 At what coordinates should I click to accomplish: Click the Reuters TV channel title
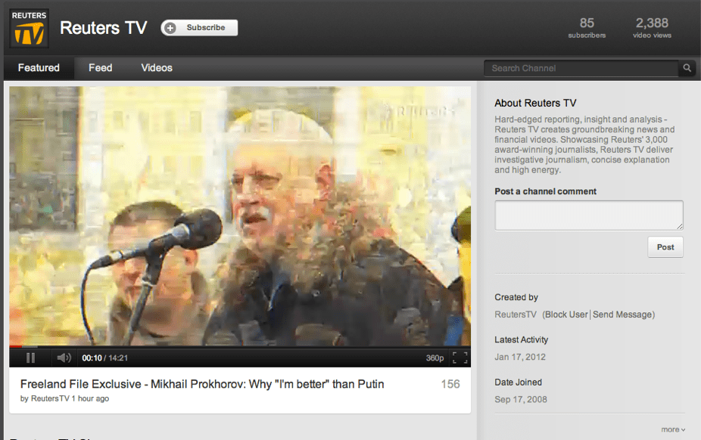(x=103, y=28)
